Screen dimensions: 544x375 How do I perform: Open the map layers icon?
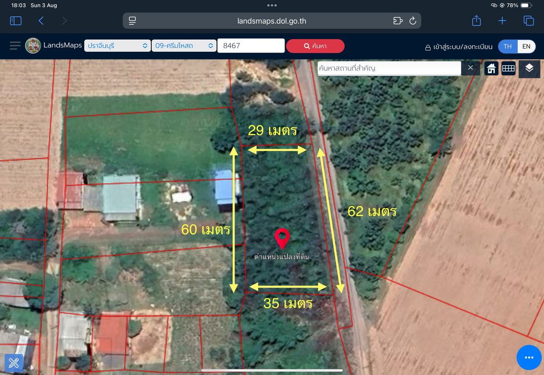529,68
